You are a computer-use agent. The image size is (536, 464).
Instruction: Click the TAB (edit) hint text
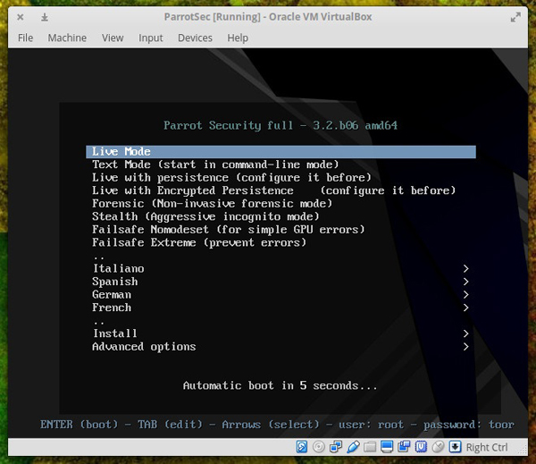[170, 425]
